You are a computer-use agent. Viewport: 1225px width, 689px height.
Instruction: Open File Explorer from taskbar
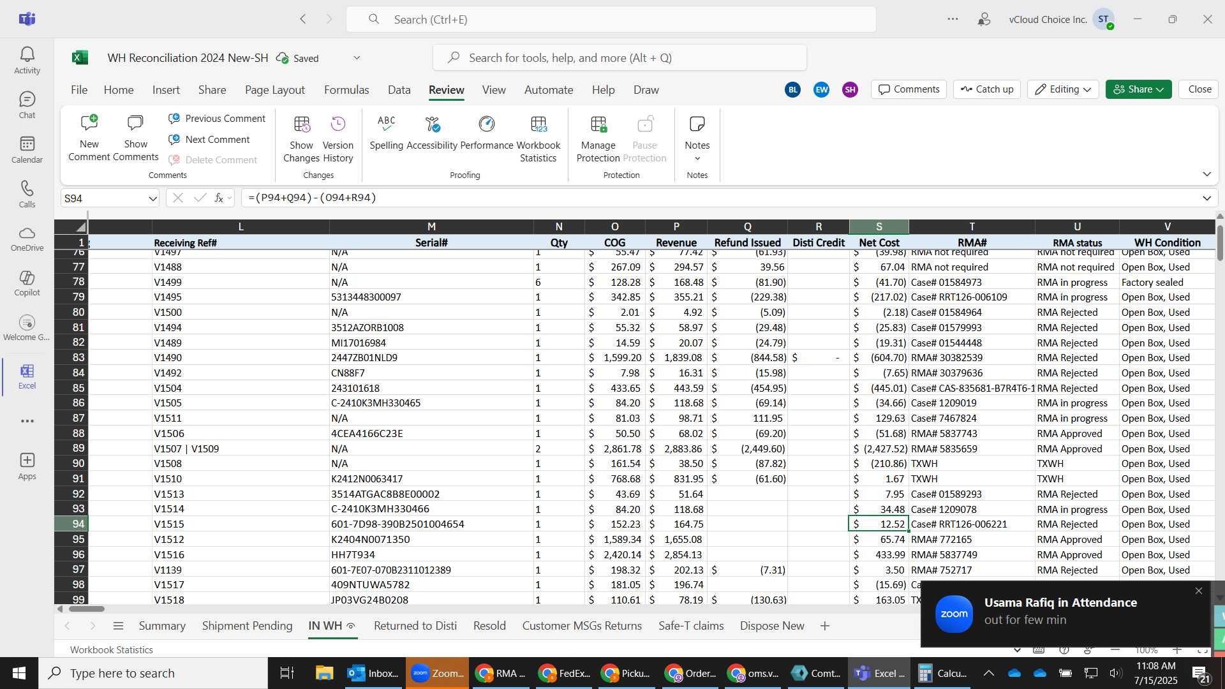[x=324, y=673]
